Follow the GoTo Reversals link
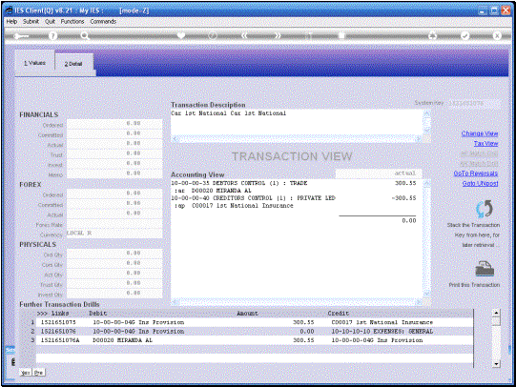The height and width of the screenshot is (387, 516). pos(476,173)
